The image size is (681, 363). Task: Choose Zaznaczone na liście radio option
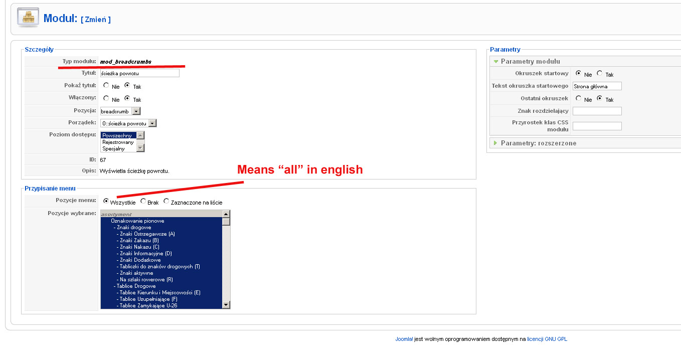click(x=166, y=202)
